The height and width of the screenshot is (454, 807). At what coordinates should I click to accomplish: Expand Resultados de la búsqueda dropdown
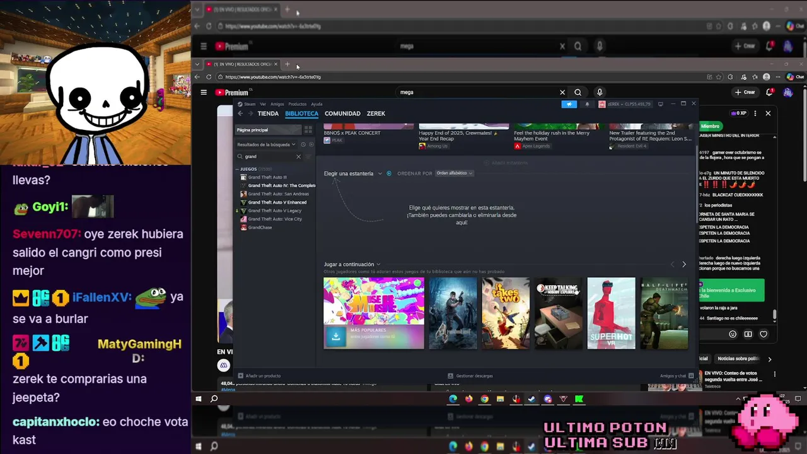(x=266, y=144)
